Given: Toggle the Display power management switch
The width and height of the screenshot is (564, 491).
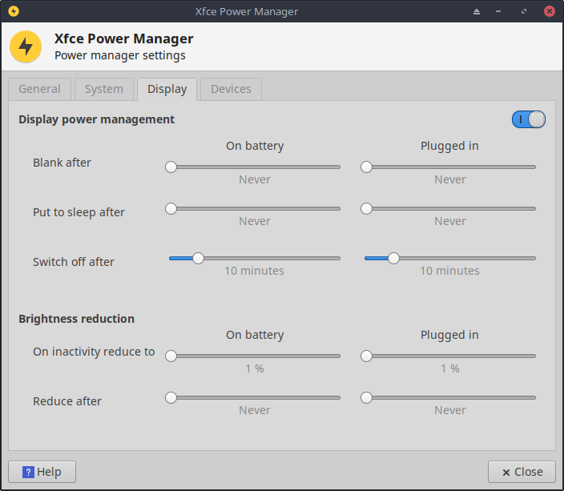Looking at the screenshot, I should pyautogui.click(x=528, y=119).
